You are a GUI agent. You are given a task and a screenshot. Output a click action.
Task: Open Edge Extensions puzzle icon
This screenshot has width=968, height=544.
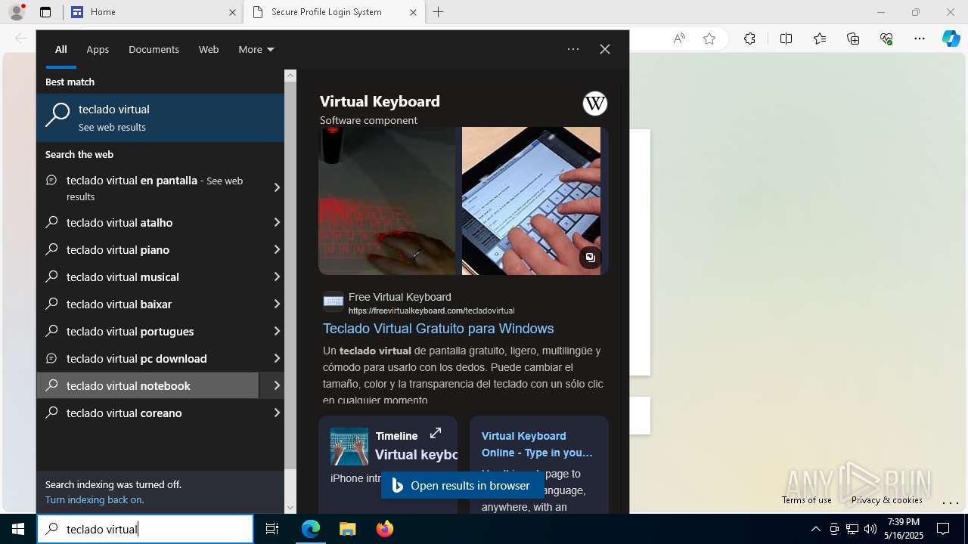point(749,39)
